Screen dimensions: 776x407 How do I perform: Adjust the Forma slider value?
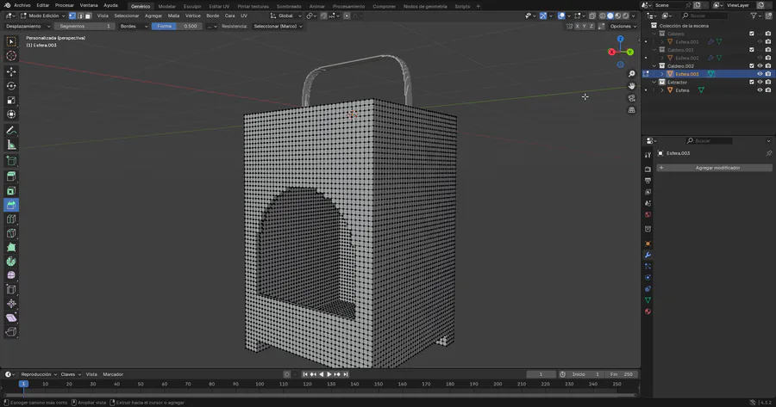point(177,26)
